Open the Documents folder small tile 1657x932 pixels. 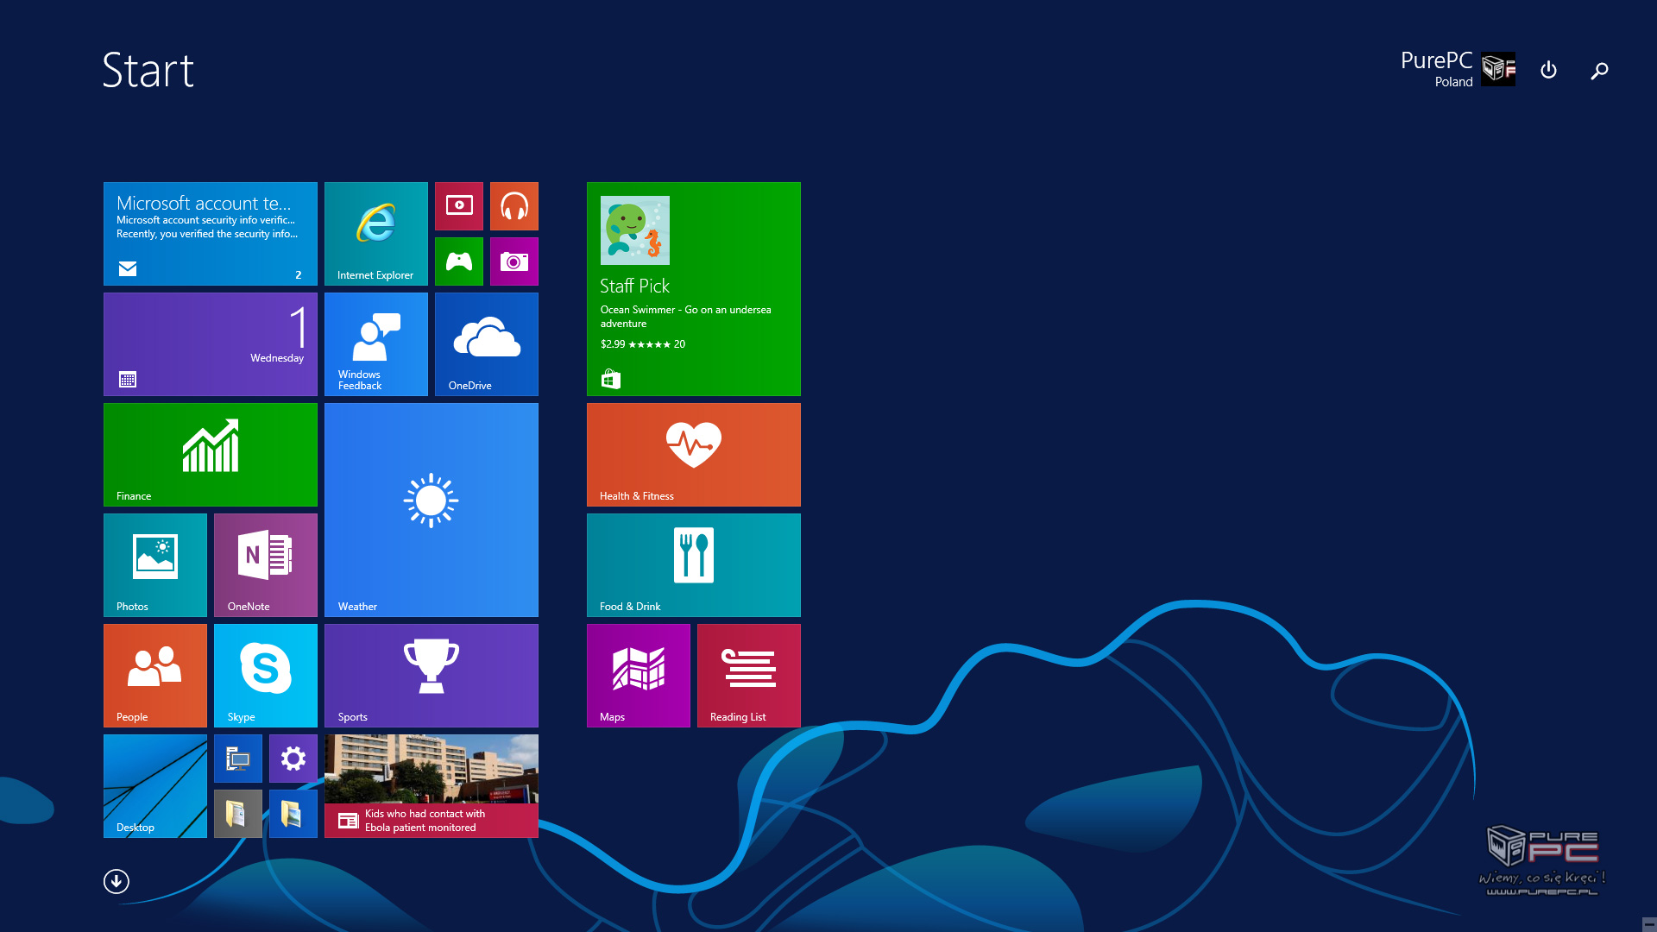[238, 814]
